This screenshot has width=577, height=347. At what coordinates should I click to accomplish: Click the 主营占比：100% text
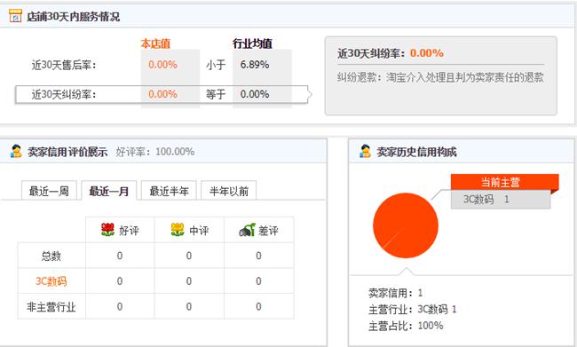(x=406, y=326)
